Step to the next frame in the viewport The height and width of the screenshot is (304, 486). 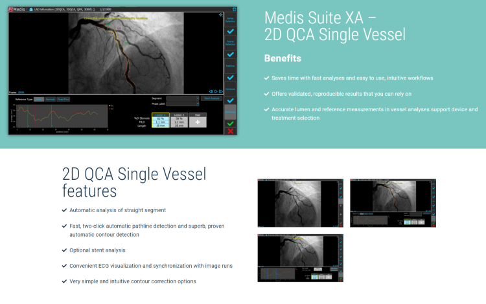[221, 92]
